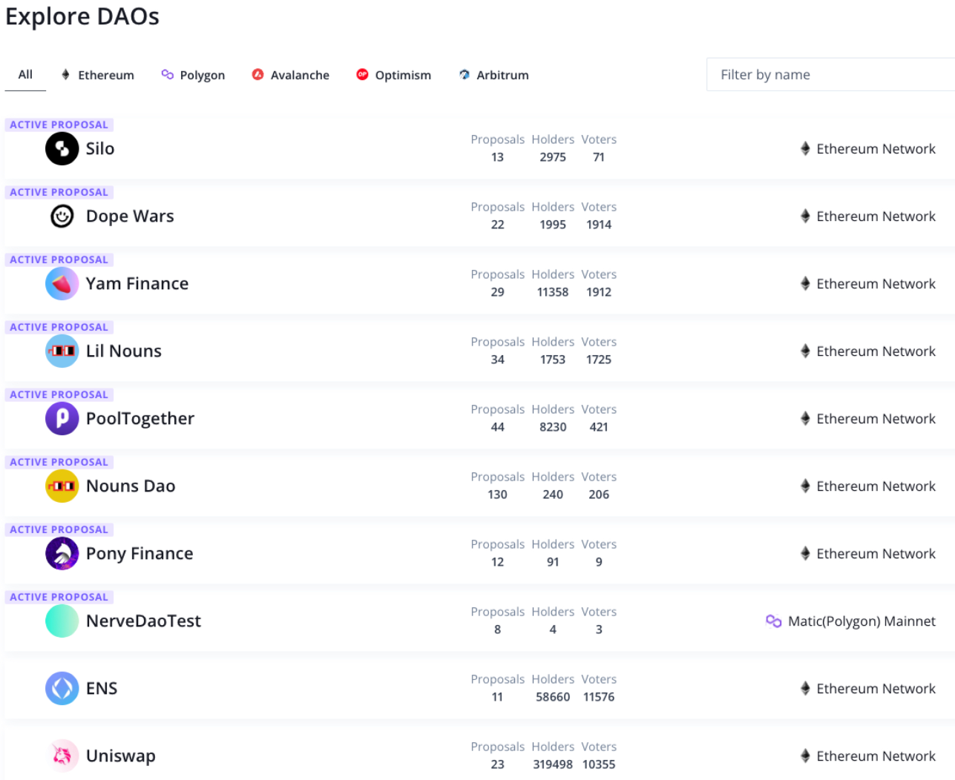Open the NerveDaoTest DAO name link
This screenshot has width=955, height=780.
click(143, 621)
